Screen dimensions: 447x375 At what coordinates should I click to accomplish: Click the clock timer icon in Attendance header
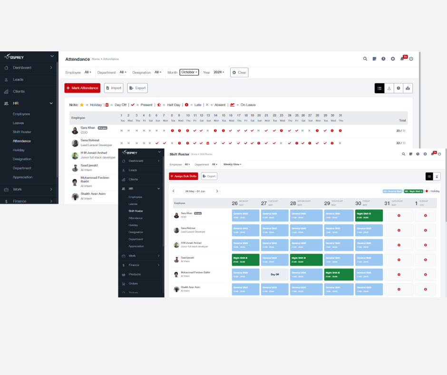coord(383,59)
